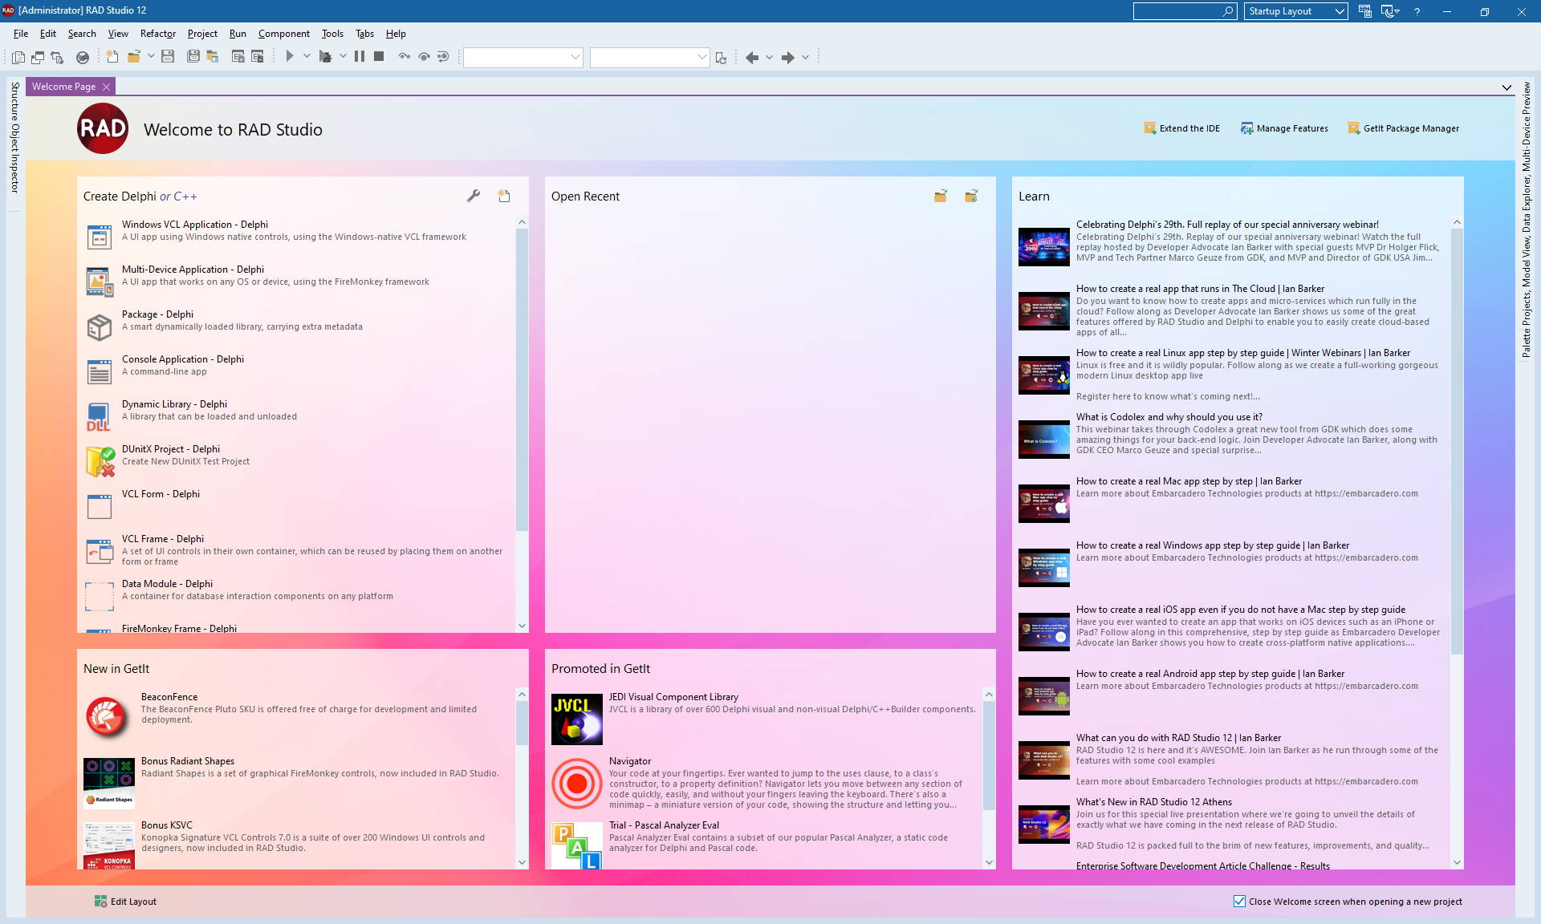
Task: Expand the Palette Projects side panel strip
Action: pyautogui.click(x=1526, y=220)
